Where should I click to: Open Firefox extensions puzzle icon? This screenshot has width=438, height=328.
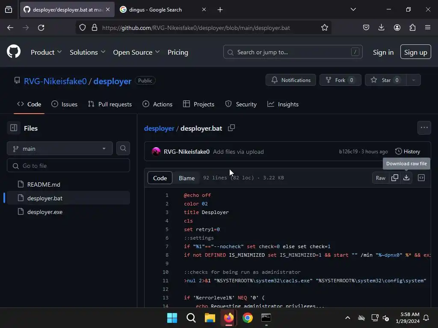click(412, 27)
